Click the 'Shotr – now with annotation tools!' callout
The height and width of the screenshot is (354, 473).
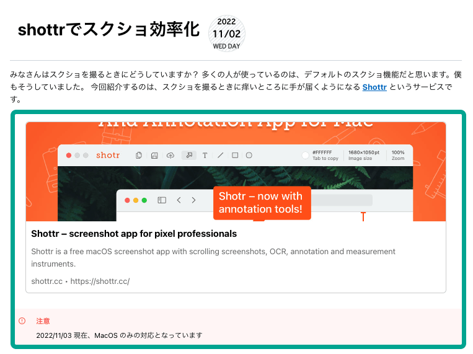(262, 203)
